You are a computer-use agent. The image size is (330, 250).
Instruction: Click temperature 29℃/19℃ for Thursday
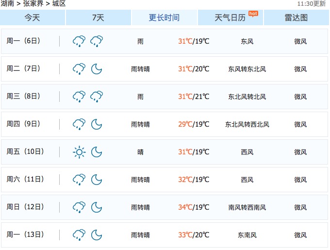194,124
